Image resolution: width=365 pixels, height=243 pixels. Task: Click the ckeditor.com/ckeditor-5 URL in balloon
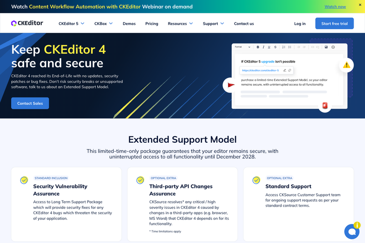click(260, 70)
